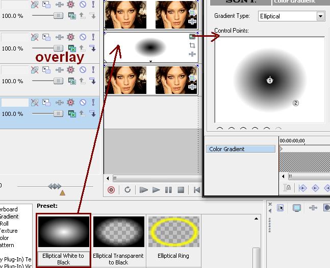The width and height of the screenshot is (330, 268).
Task: Select Color Gradient in keyframe track list
Action: point(240,149)
